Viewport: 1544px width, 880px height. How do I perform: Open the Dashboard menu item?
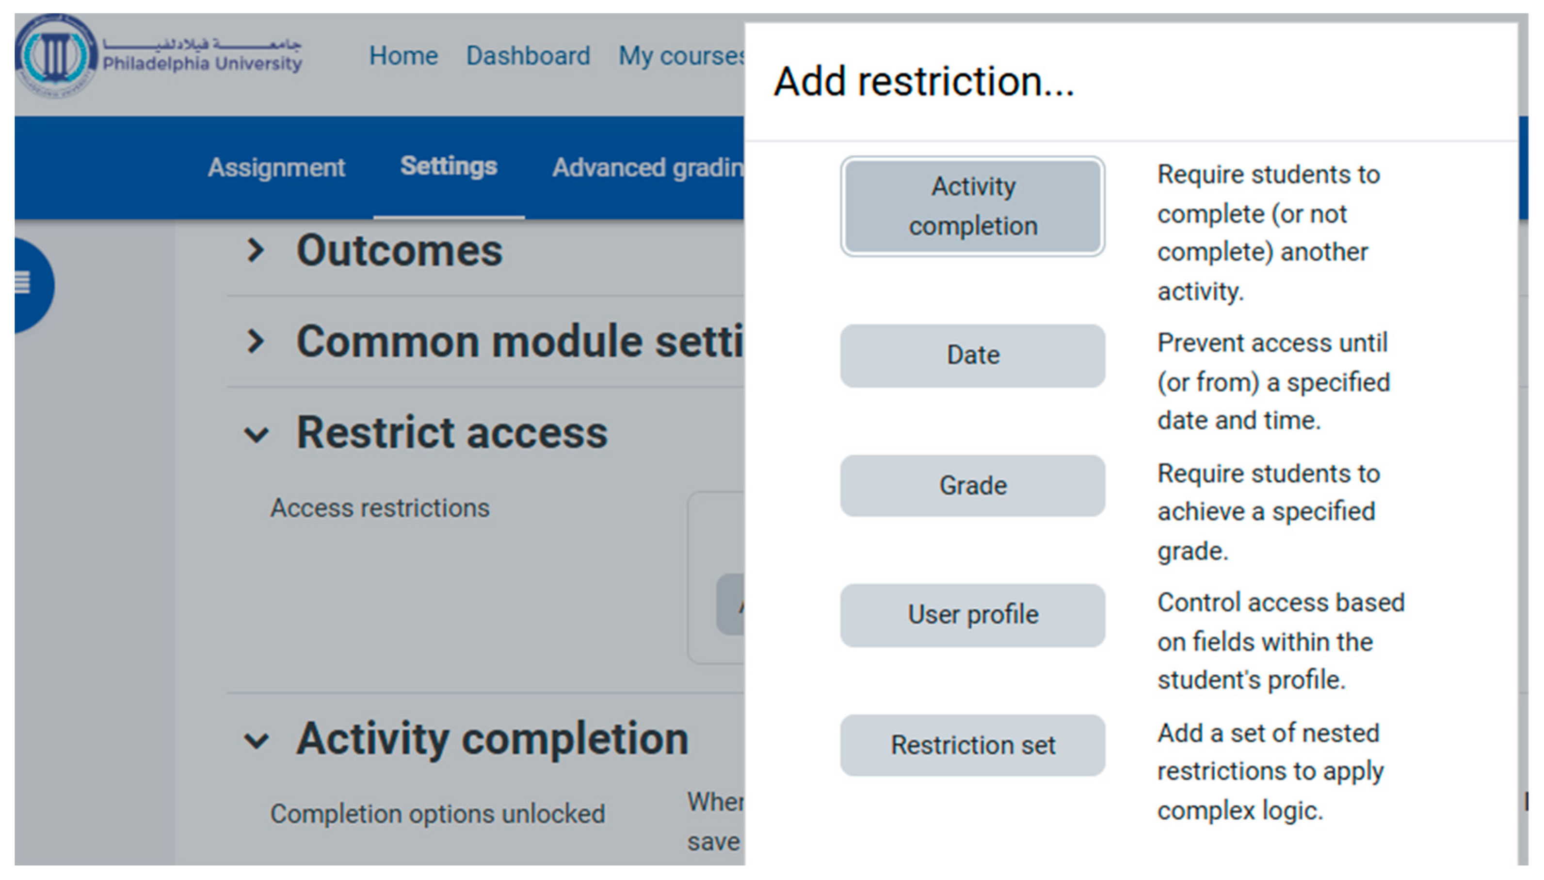[527, 56]
